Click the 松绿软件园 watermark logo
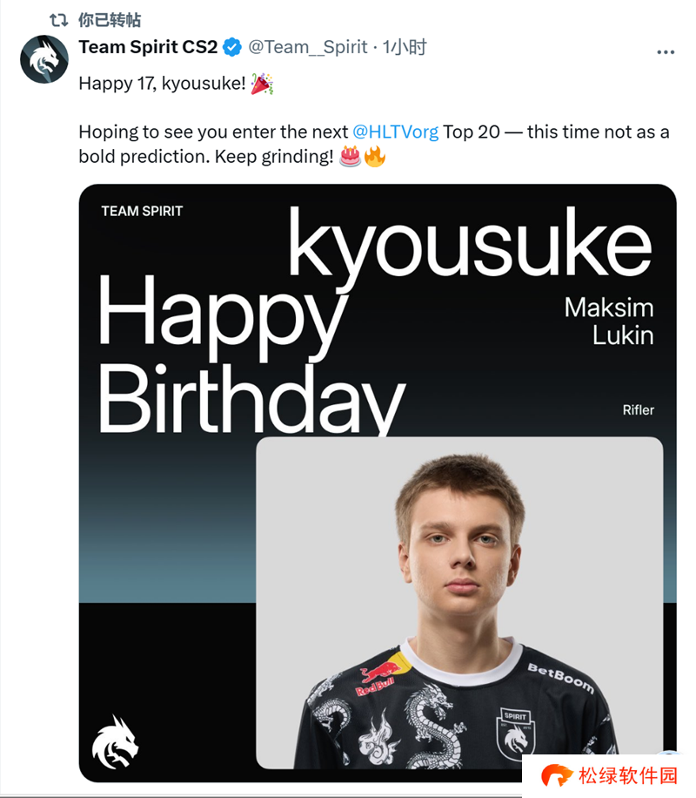 point(609,775)
